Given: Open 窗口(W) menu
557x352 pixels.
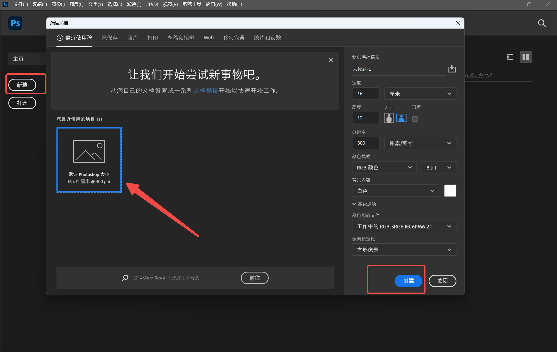Looking at the screenshot, I should click(x=214, y=4).
